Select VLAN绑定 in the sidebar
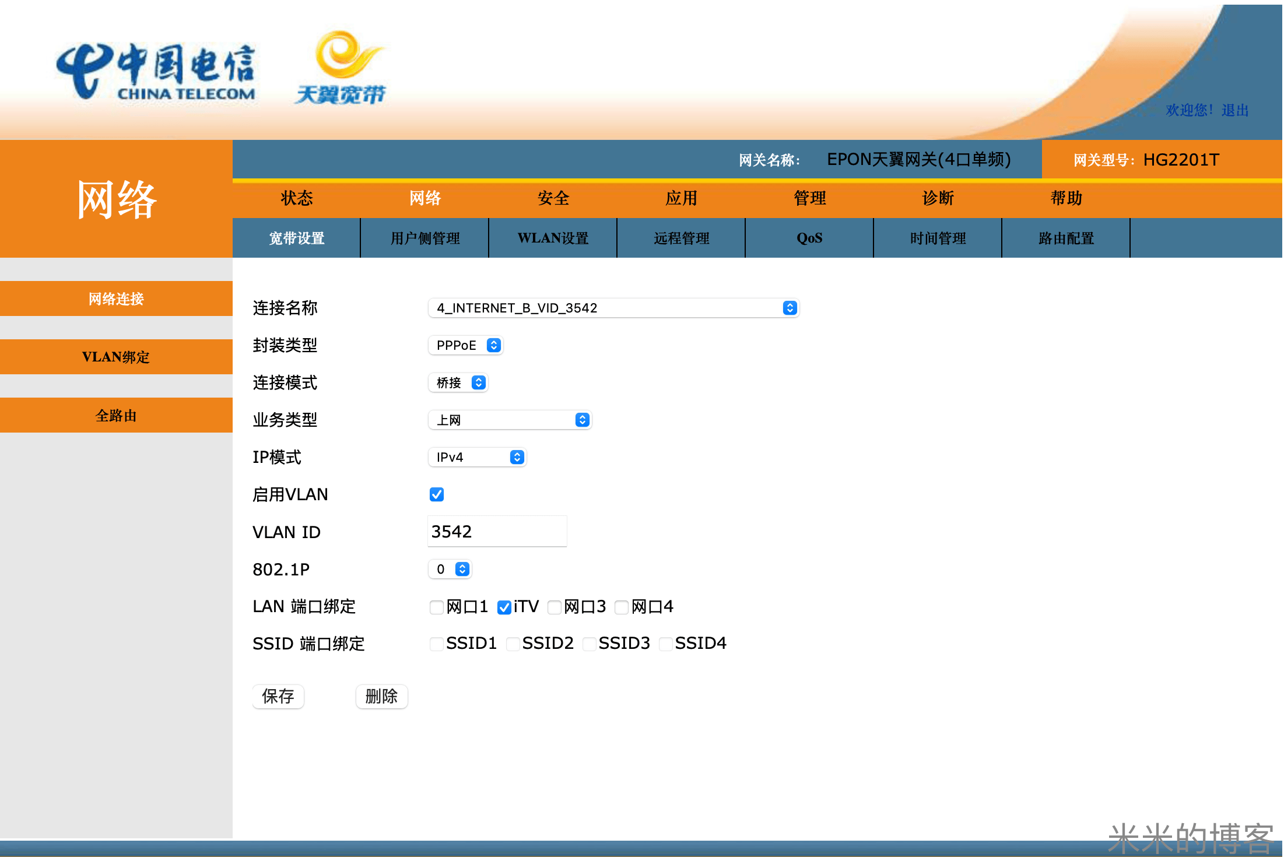The width and height of the screenshot is (1284, 857). click(x=116, y=357)
